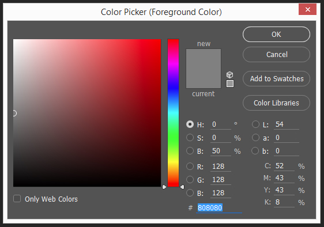Select the G green radio button
The width and height of the screenshot is (324, 227).
(x=190, y=180)
